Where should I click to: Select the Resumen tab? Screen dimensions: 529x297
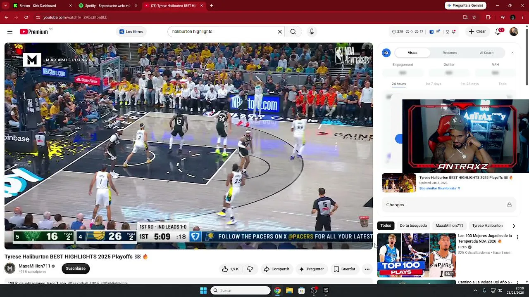[450, 53]
